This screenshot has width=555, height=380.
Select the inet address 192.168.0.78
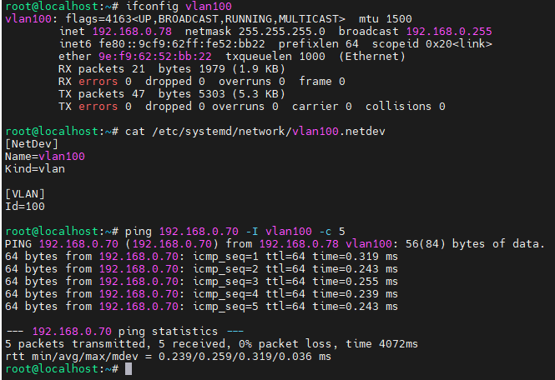[x=132, y=32]
